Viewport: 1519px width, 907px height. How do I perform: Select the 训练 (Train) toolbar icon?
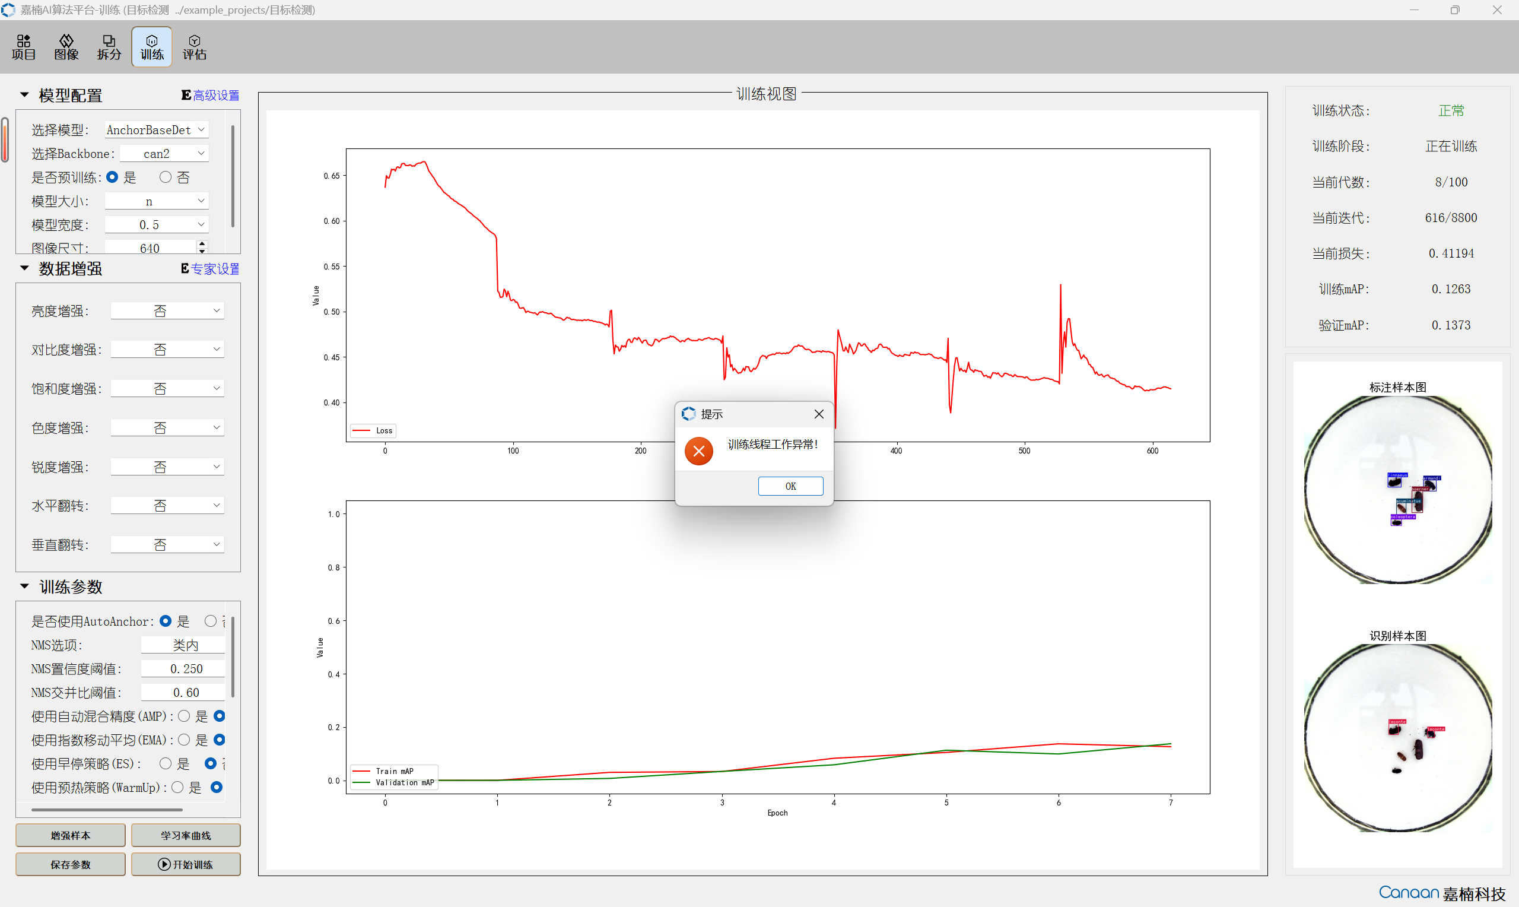point(151,47)
